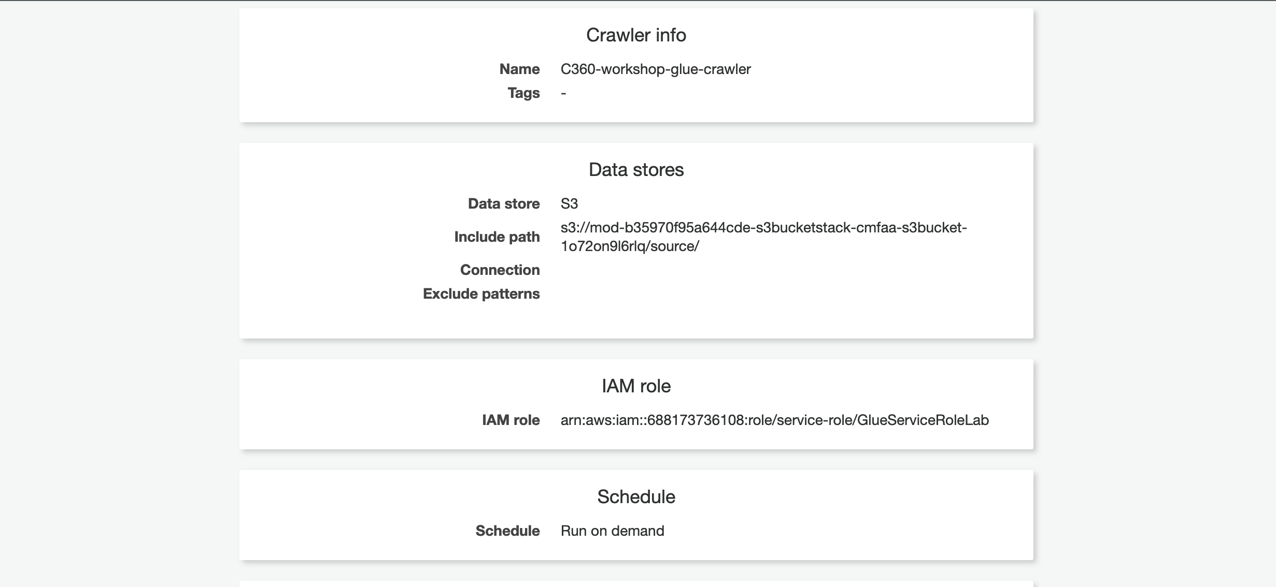Click the Crawler info section heading
The image size is (1276, 587).
636,35
